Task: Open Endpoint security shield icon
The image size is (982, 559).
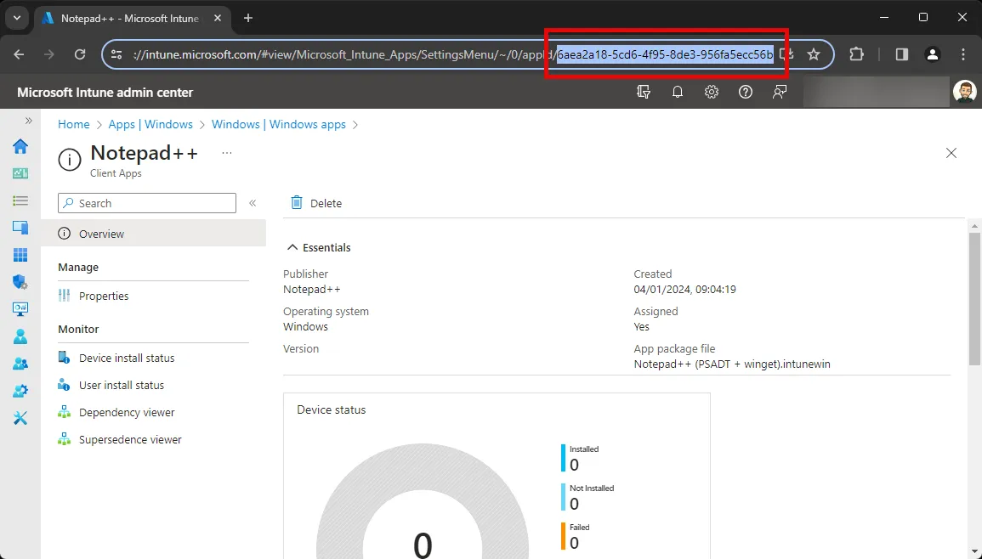Action: [20, 282]
